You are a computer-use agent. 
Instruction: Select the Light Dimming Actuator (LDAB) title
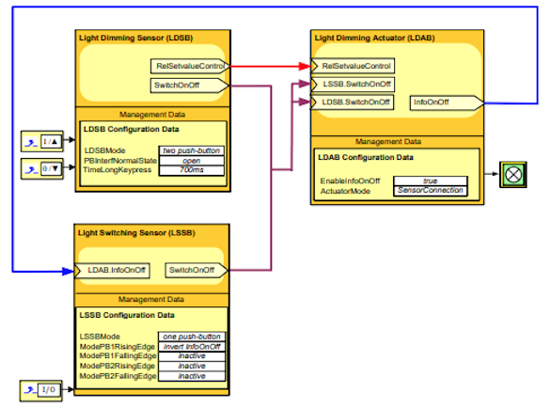point(374,38)
